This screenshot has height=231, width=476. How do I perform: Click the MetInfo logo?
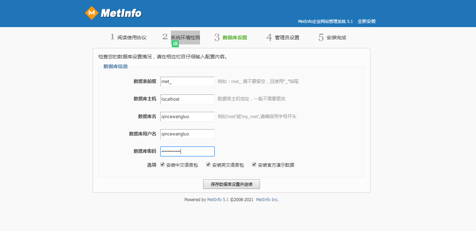click(113, 13)
